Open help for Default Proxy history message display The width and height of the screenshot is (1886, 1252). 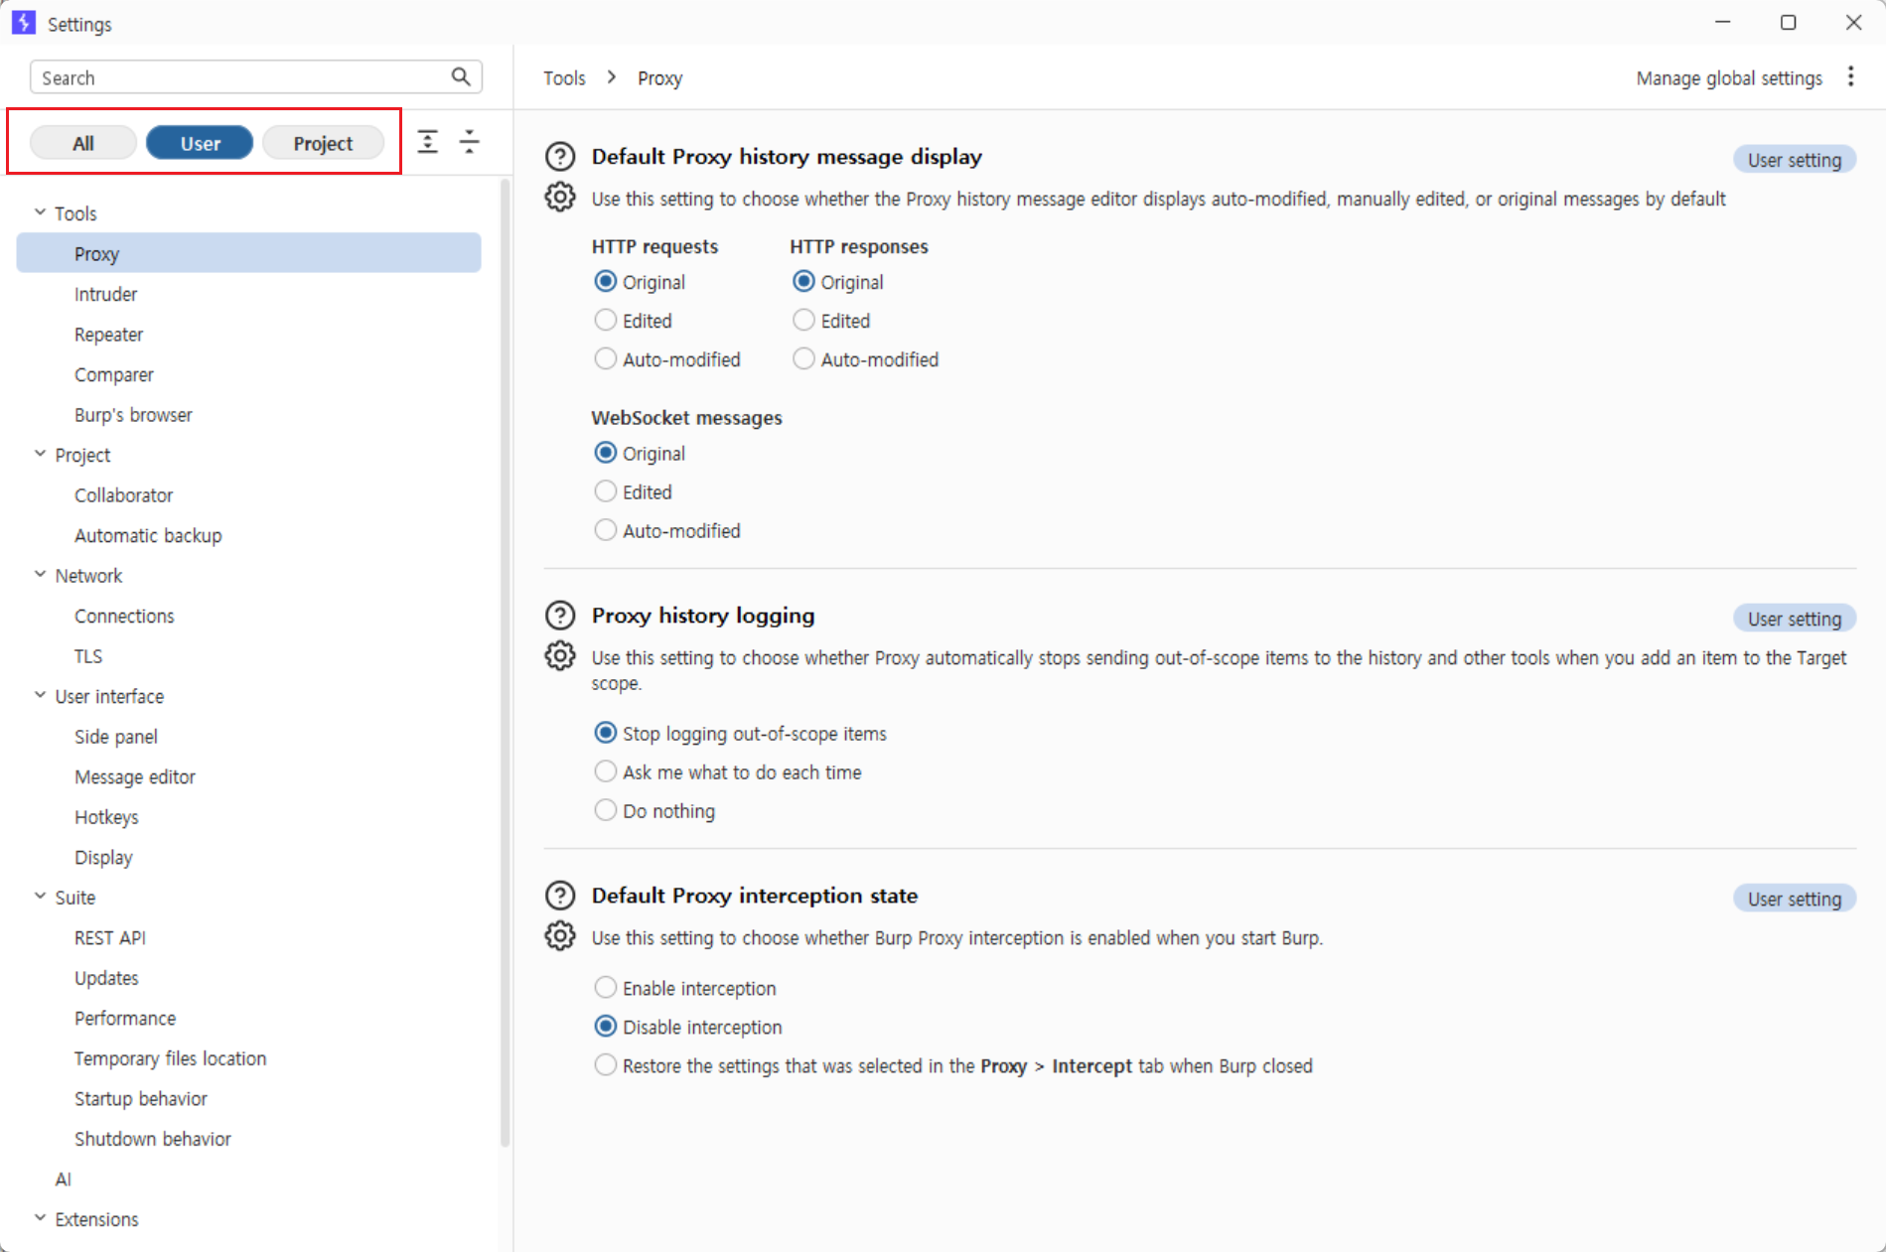coord(560,157)
